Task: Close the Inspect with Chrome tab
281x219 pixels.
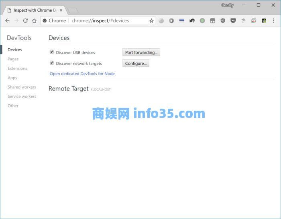Action: 61,10
